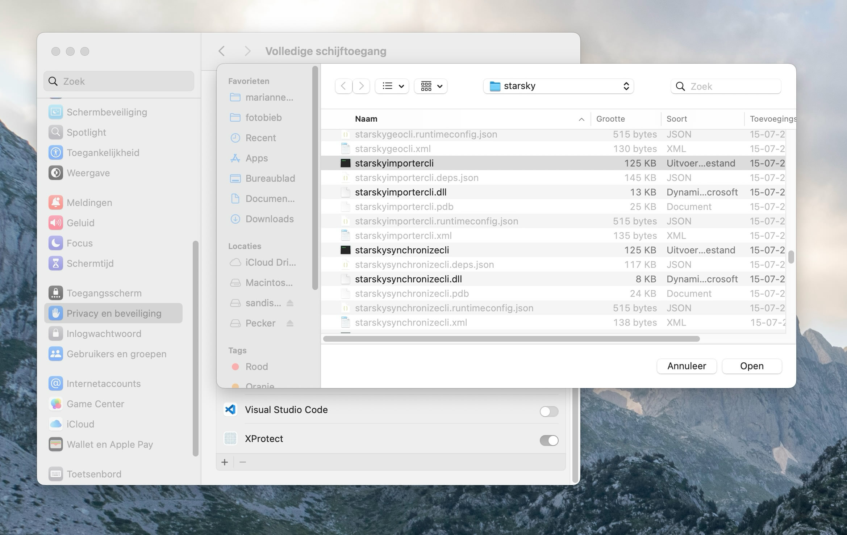Click the Weergave display icon

(x=55, y=173)
